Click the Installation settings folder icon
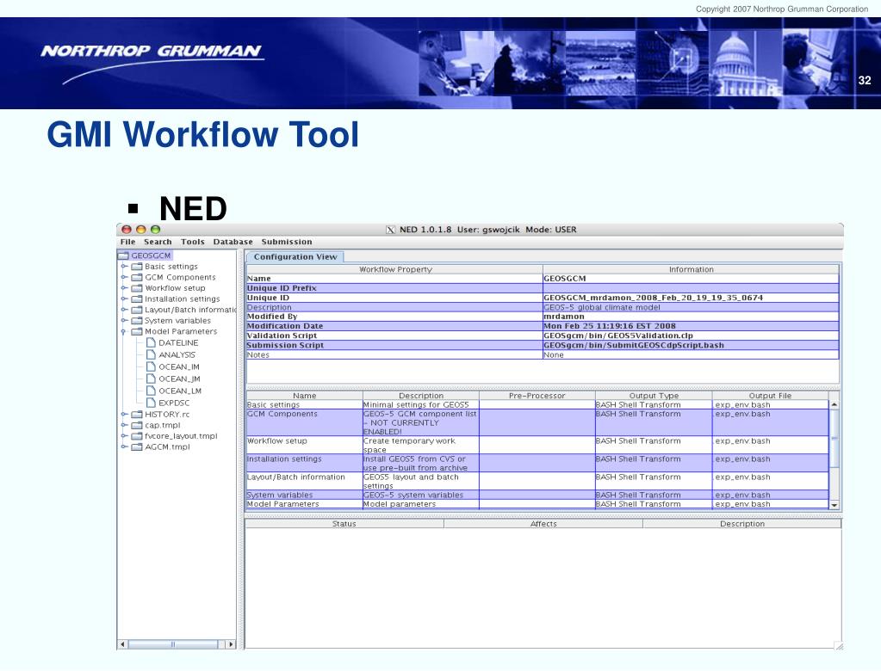The width and height of the screenshot is (881, 671). (x=137, y=299)
